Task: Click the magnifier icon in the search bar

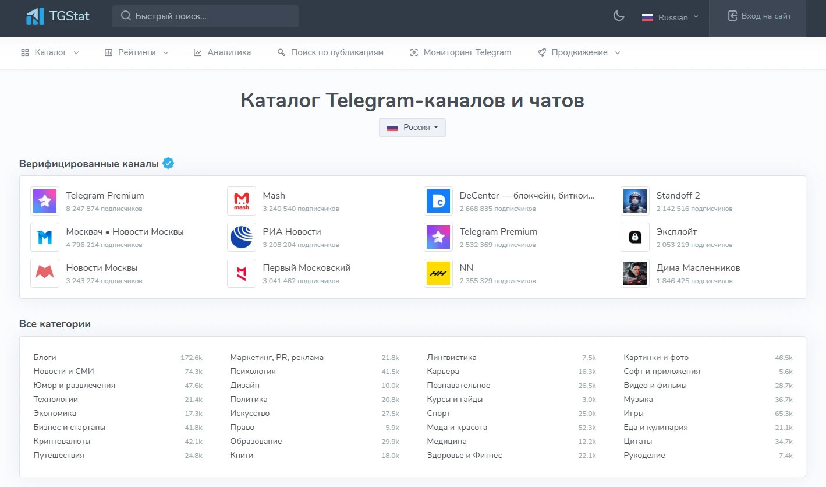Action: [x=125, y=16]
